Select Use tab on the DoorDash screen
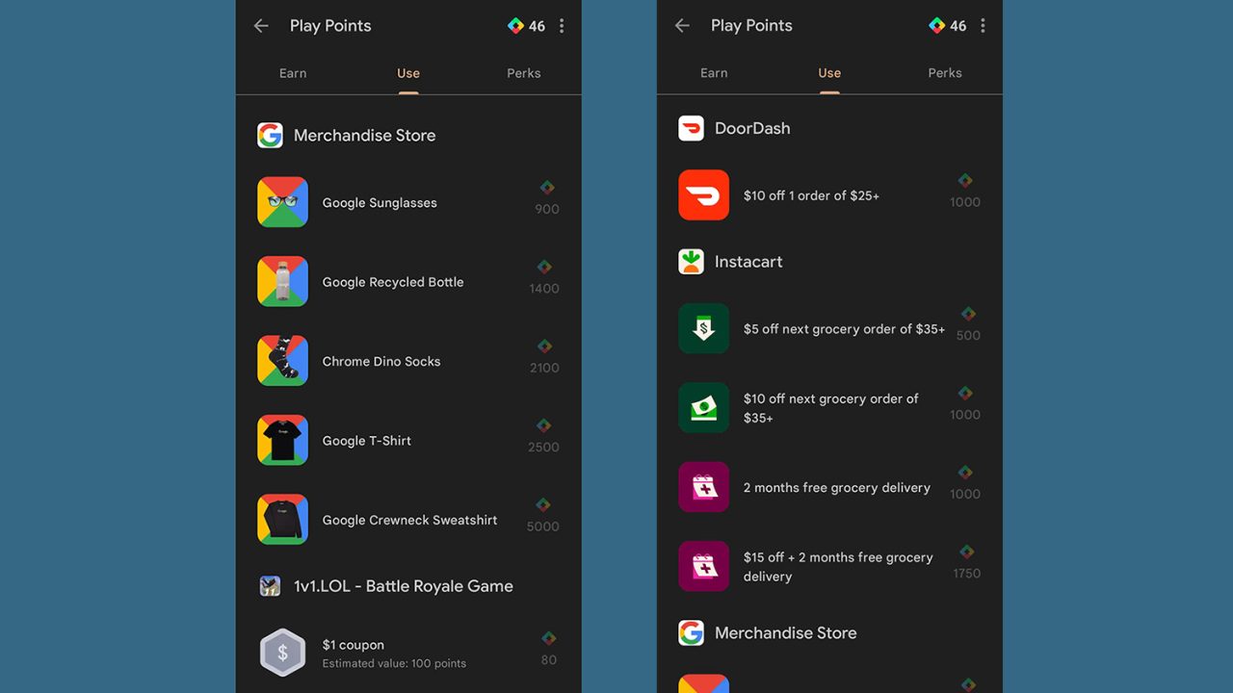Screen dimensions: 1233x693 coord(829,73)
